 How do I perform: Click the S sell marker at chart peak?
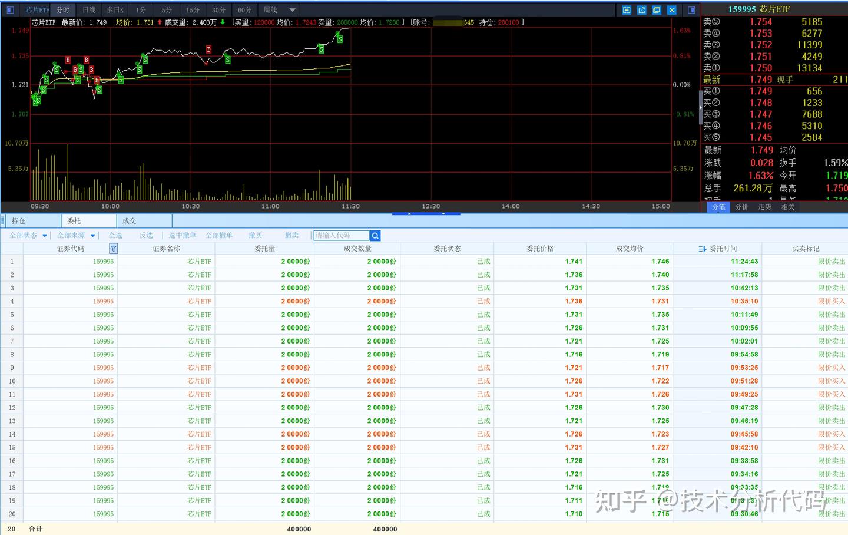click(340, 39)
